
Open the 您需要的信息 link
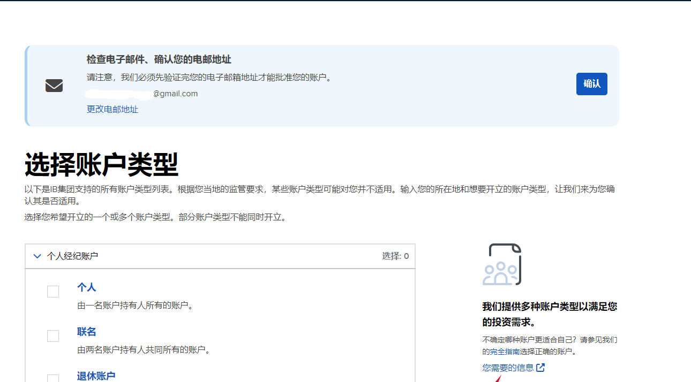pos(508,368)
